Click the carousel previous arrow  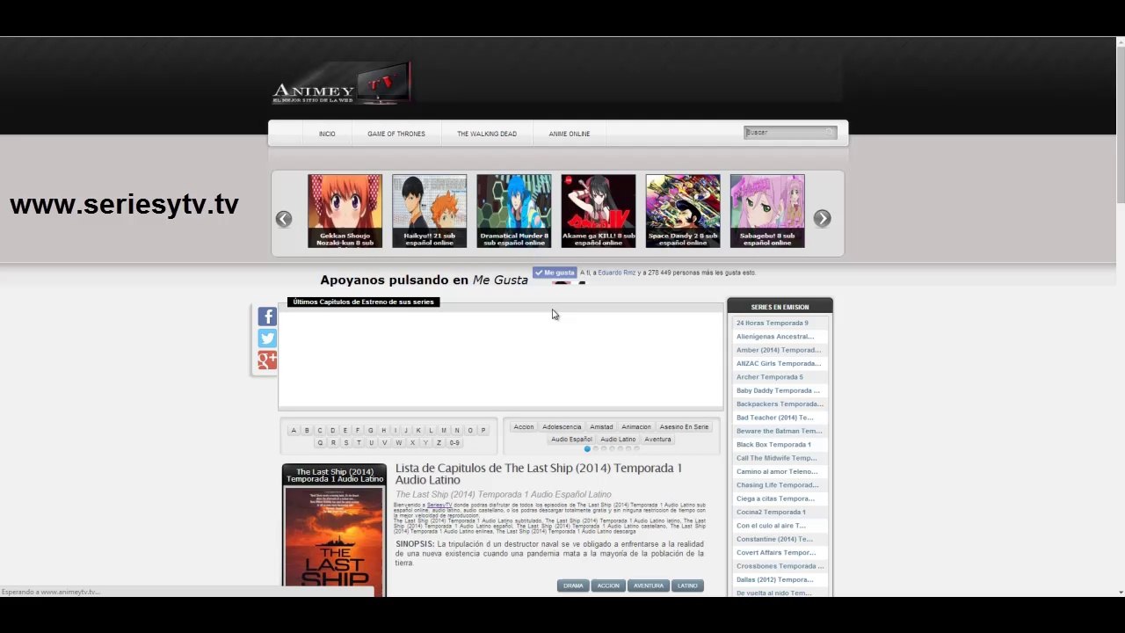pyautogui.click(x=284, y=219)
